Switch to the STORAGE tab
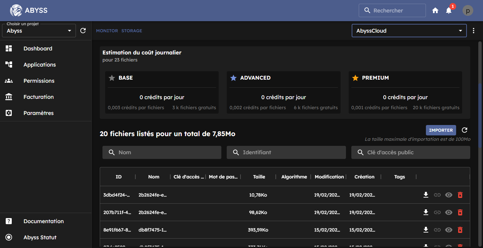This screenshot has height=248, width=483. [x=132, y=31]
